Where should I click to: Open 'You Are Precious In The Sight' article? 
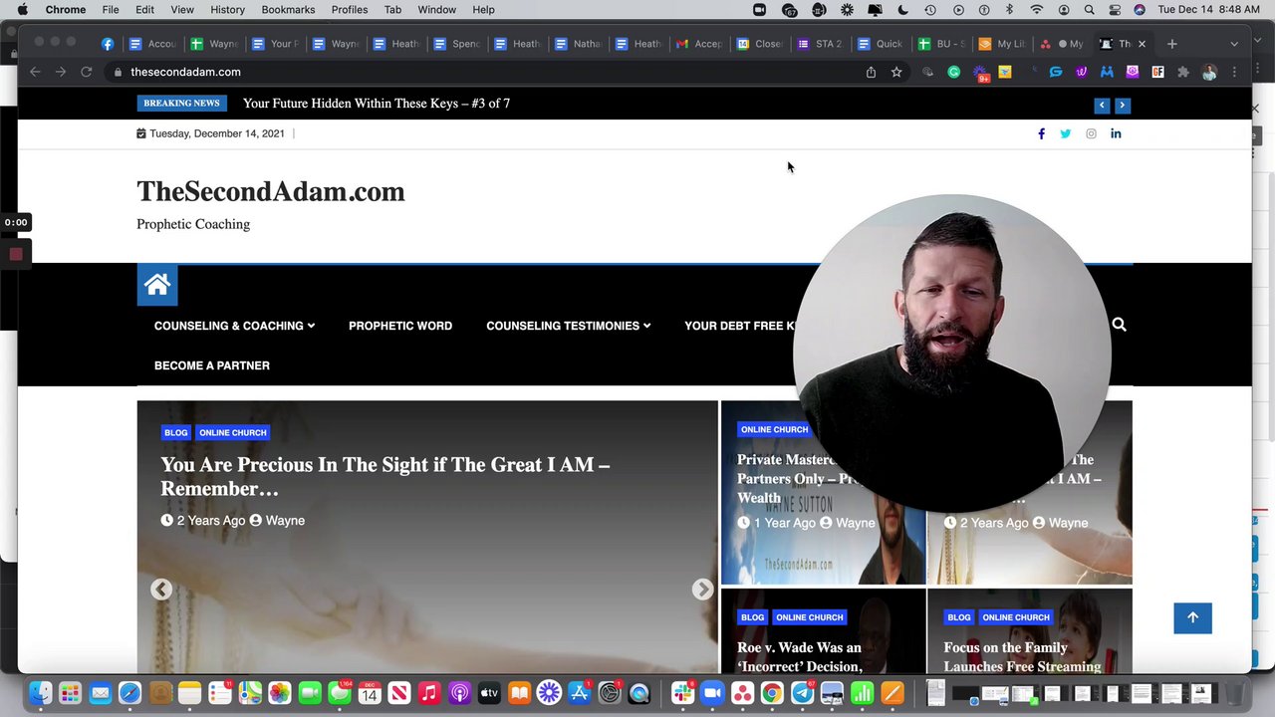click(385, 476)
